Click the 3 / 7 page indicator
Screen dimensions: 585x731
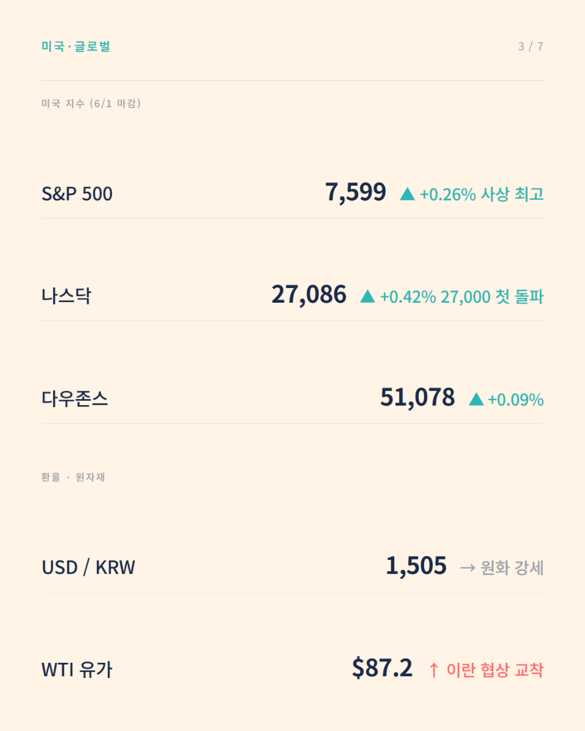530,46
